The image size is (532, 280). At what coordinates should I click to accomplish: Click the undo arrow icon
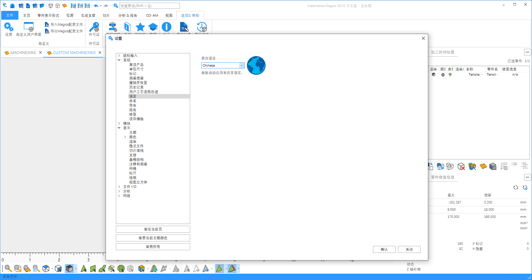pyautogui.click(x=96, y=5)
